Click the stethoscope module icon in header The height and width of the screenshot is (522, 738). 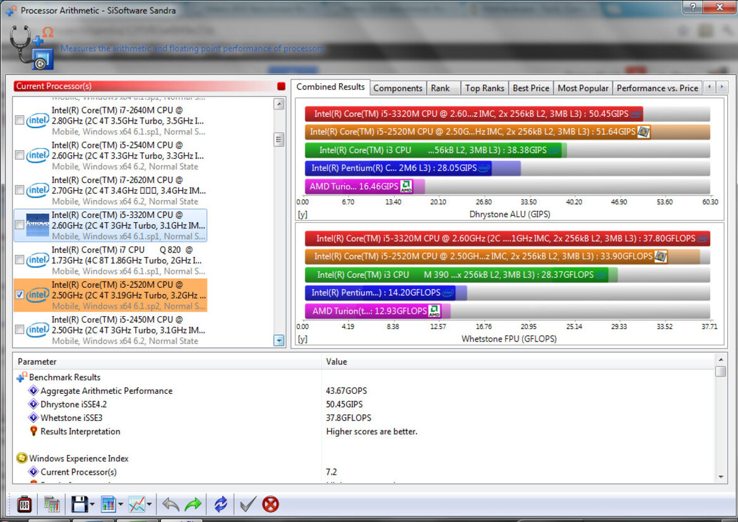point(31,47)
